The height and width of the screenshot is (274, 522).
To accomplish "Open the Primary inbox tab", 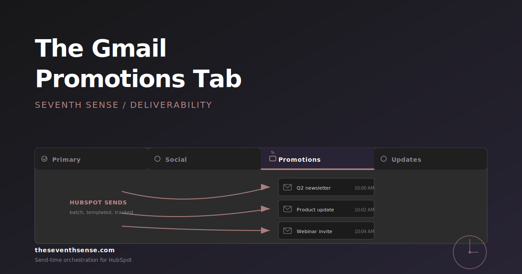I will point(91,159).
